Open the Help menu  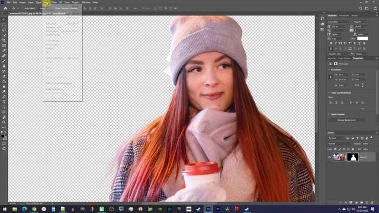[95, 2]
